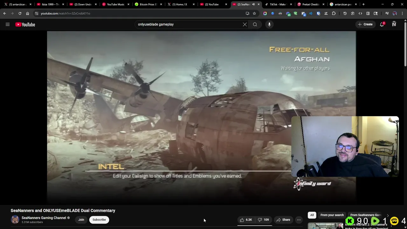Show next filter chips with the arrow

pos(388,215)
